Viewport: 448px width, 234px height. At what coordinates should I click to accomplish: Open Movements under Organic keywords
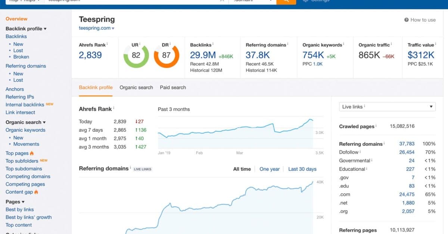26,144
